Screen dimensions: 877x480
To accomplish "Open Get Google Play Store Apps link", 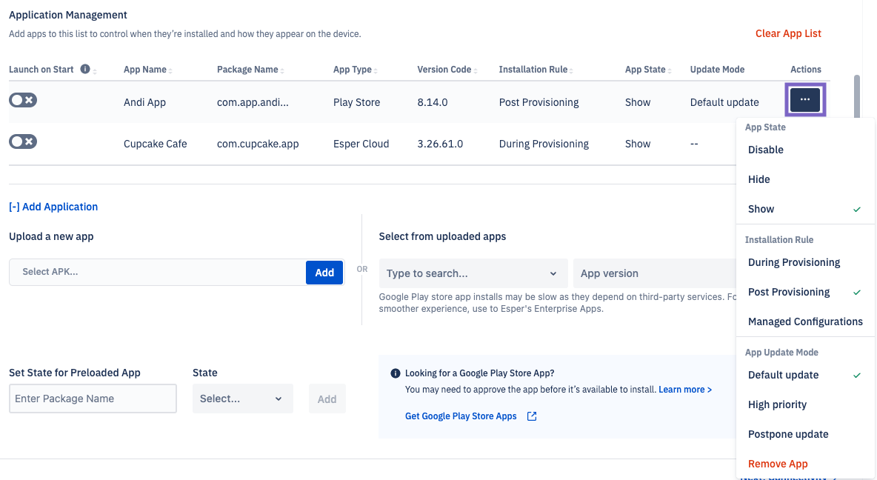I will click(x=461, y=416).
